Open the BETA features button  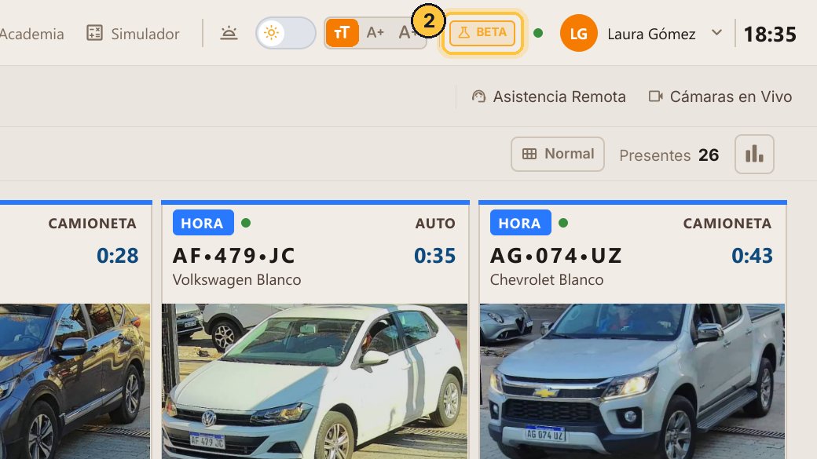(x=482, y=33)
